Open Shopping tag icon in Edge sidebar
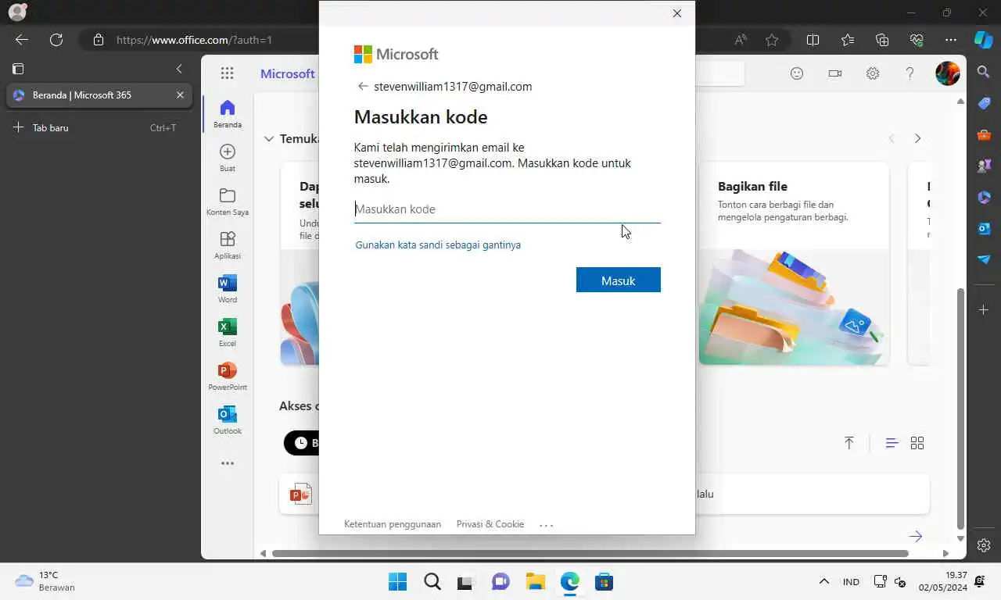This screenshot has width=1001, height=600. (x=984, y=103)
